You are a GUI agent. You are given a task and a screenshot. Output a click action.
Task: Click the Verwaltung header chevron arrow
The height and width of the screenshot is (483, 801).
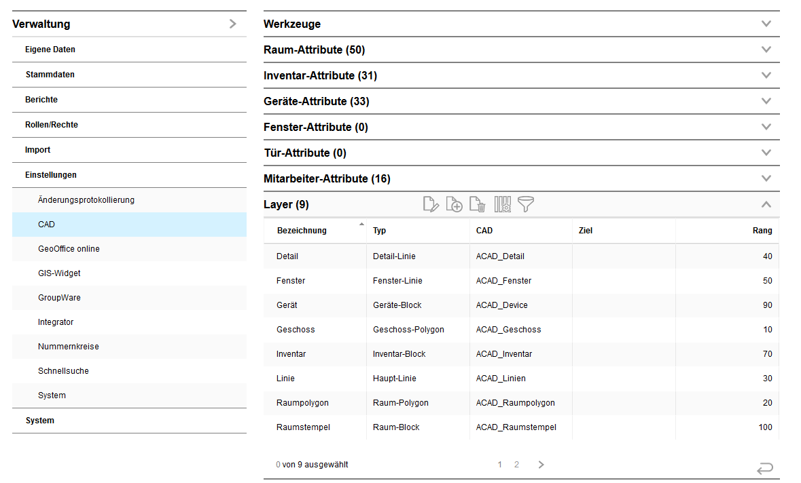pyautogui.click(x=232, y=24)
